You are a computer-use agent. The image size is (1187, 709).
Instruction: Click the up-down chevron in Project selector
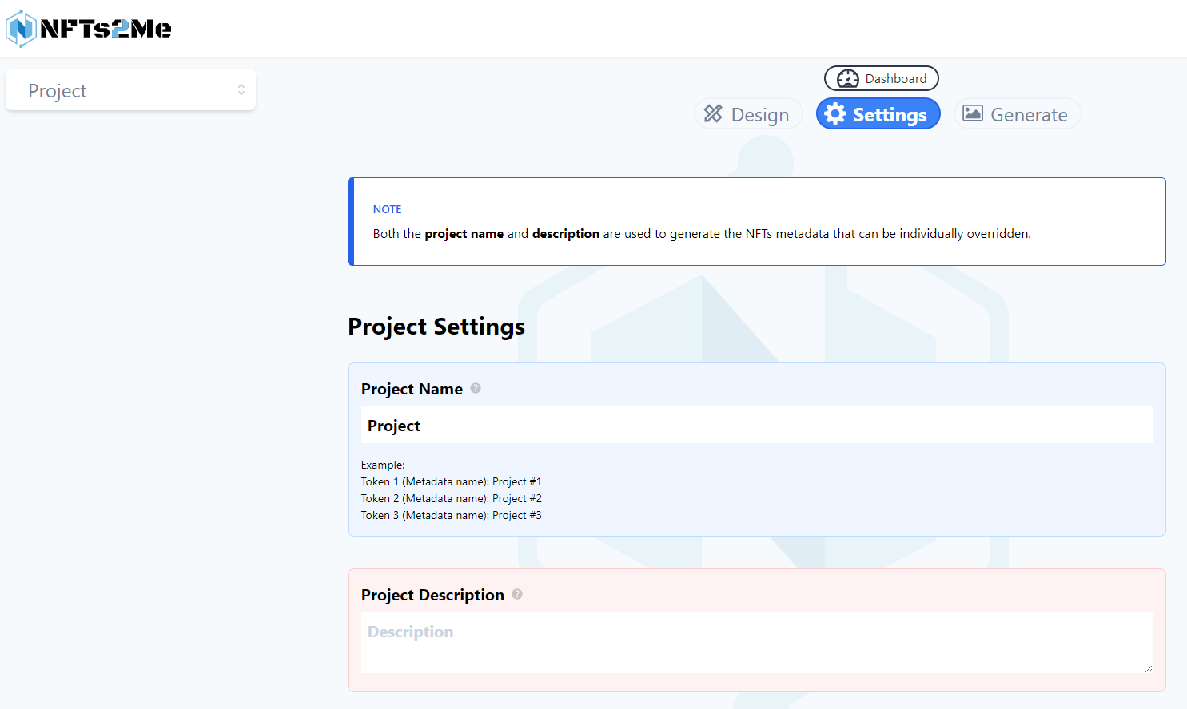pyautogui.click(x=241, y=89)
